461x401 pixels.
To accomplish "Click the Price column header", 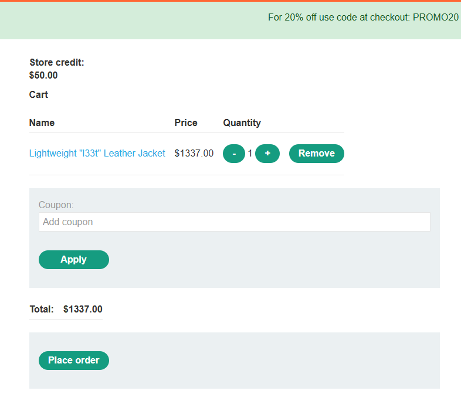I will 186,123.
